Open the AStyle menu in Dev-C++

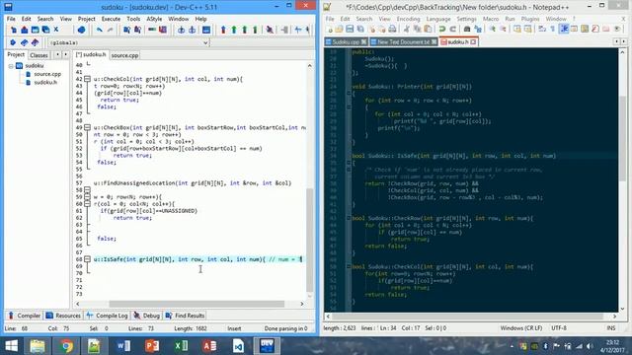point(154,19)
